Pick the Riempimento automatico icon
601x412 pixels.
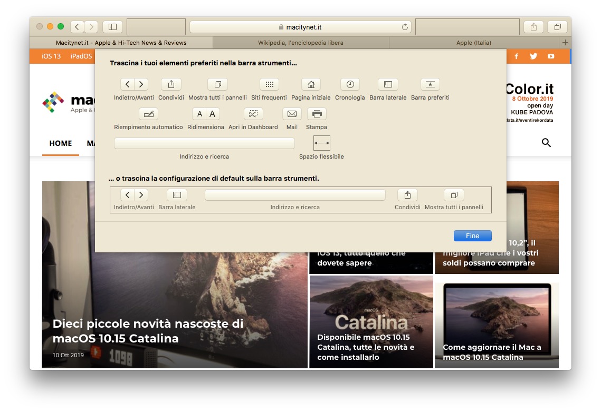click(x=148, y=114)
